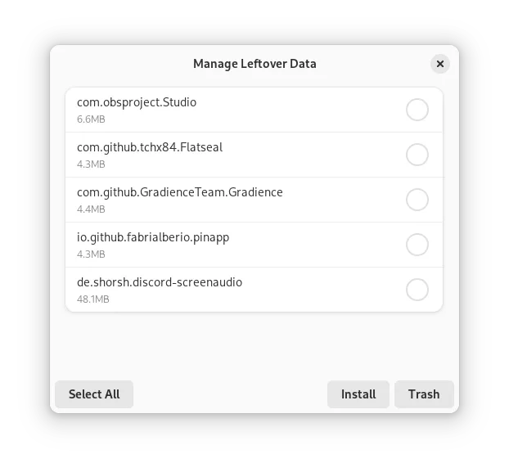Click the 4.3MB size under Flatseal
The image size is (509, 468).
[x=91, y=164]
